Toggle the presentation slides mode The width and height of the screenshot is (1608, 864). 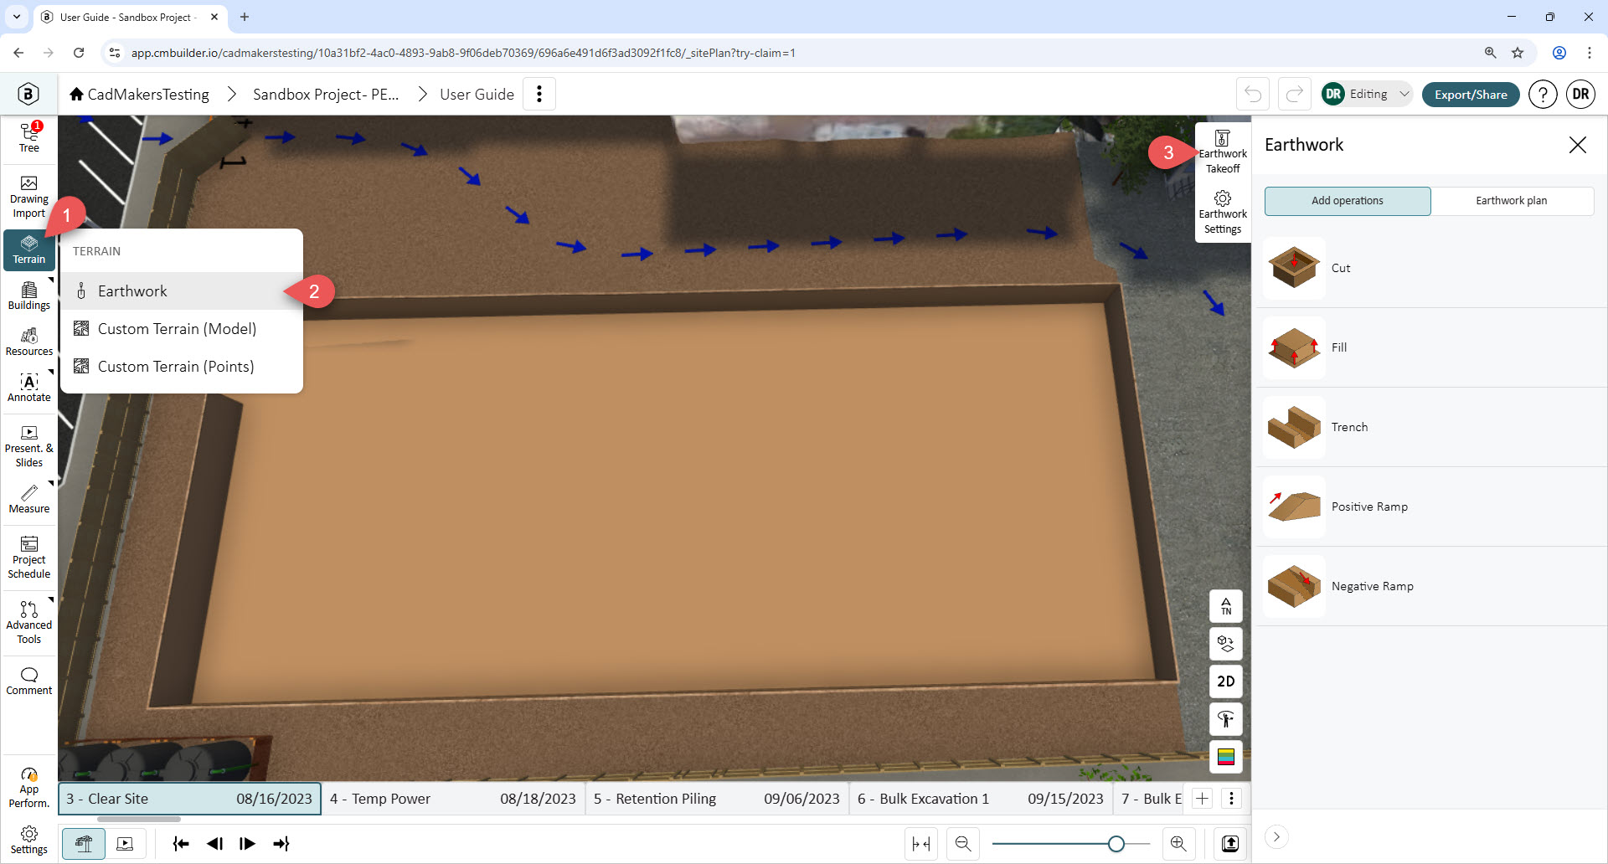coord(125,844)
